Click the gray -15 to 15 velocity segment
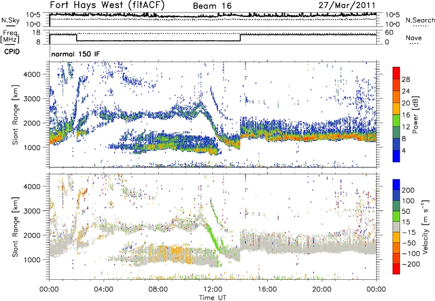The image size is (435, 301). pyautogui.click(x=396, y=227)
